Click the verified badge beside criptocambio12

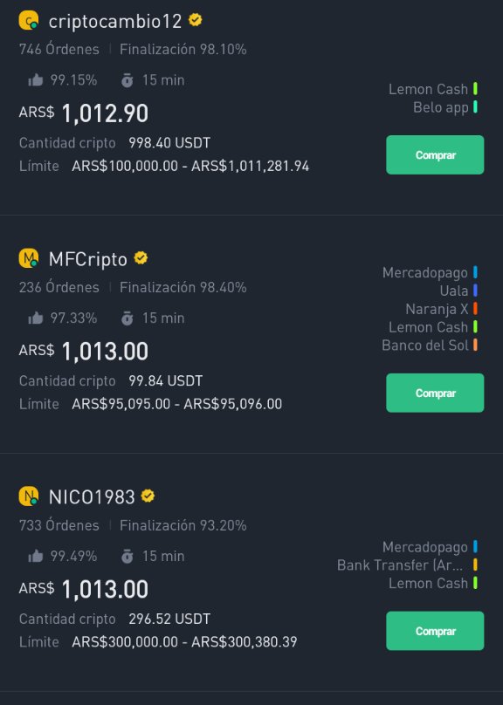[x=195, y=20]
